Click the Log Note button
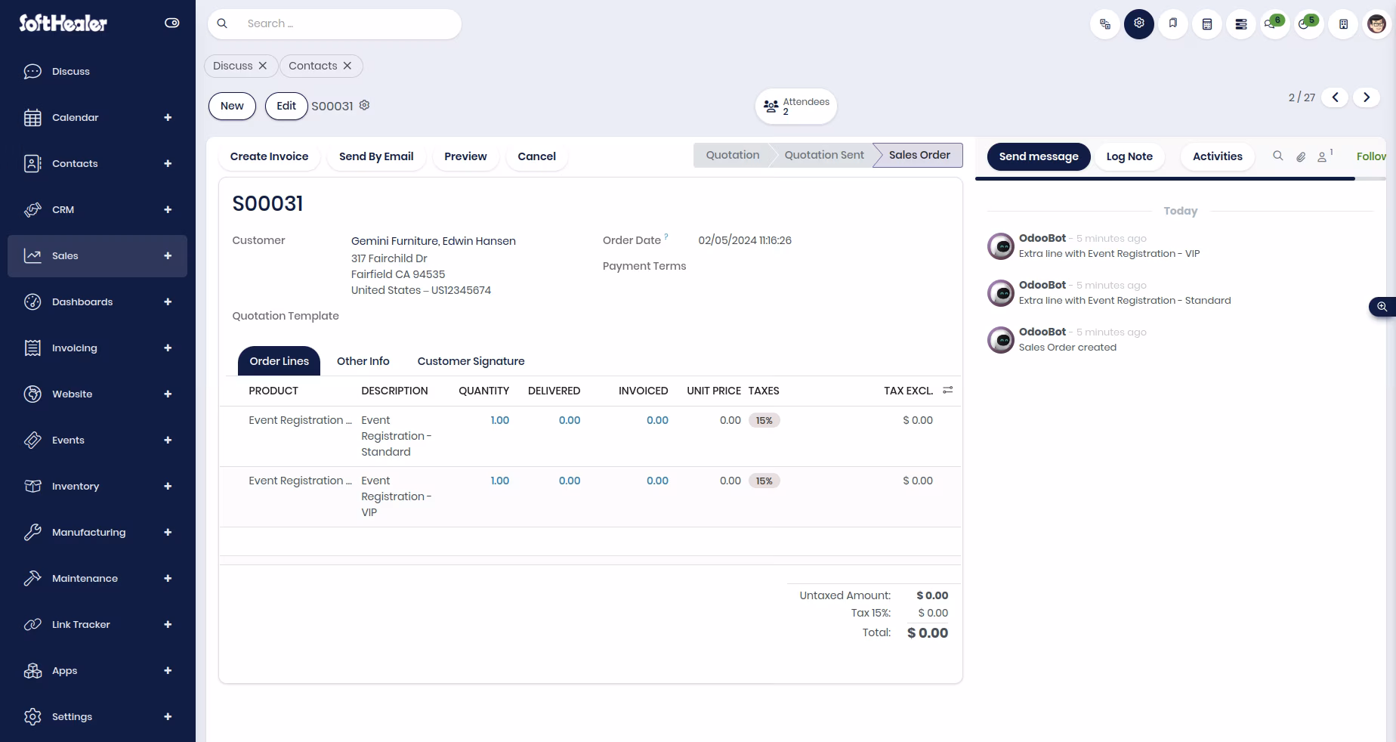 click(1129, 156)
